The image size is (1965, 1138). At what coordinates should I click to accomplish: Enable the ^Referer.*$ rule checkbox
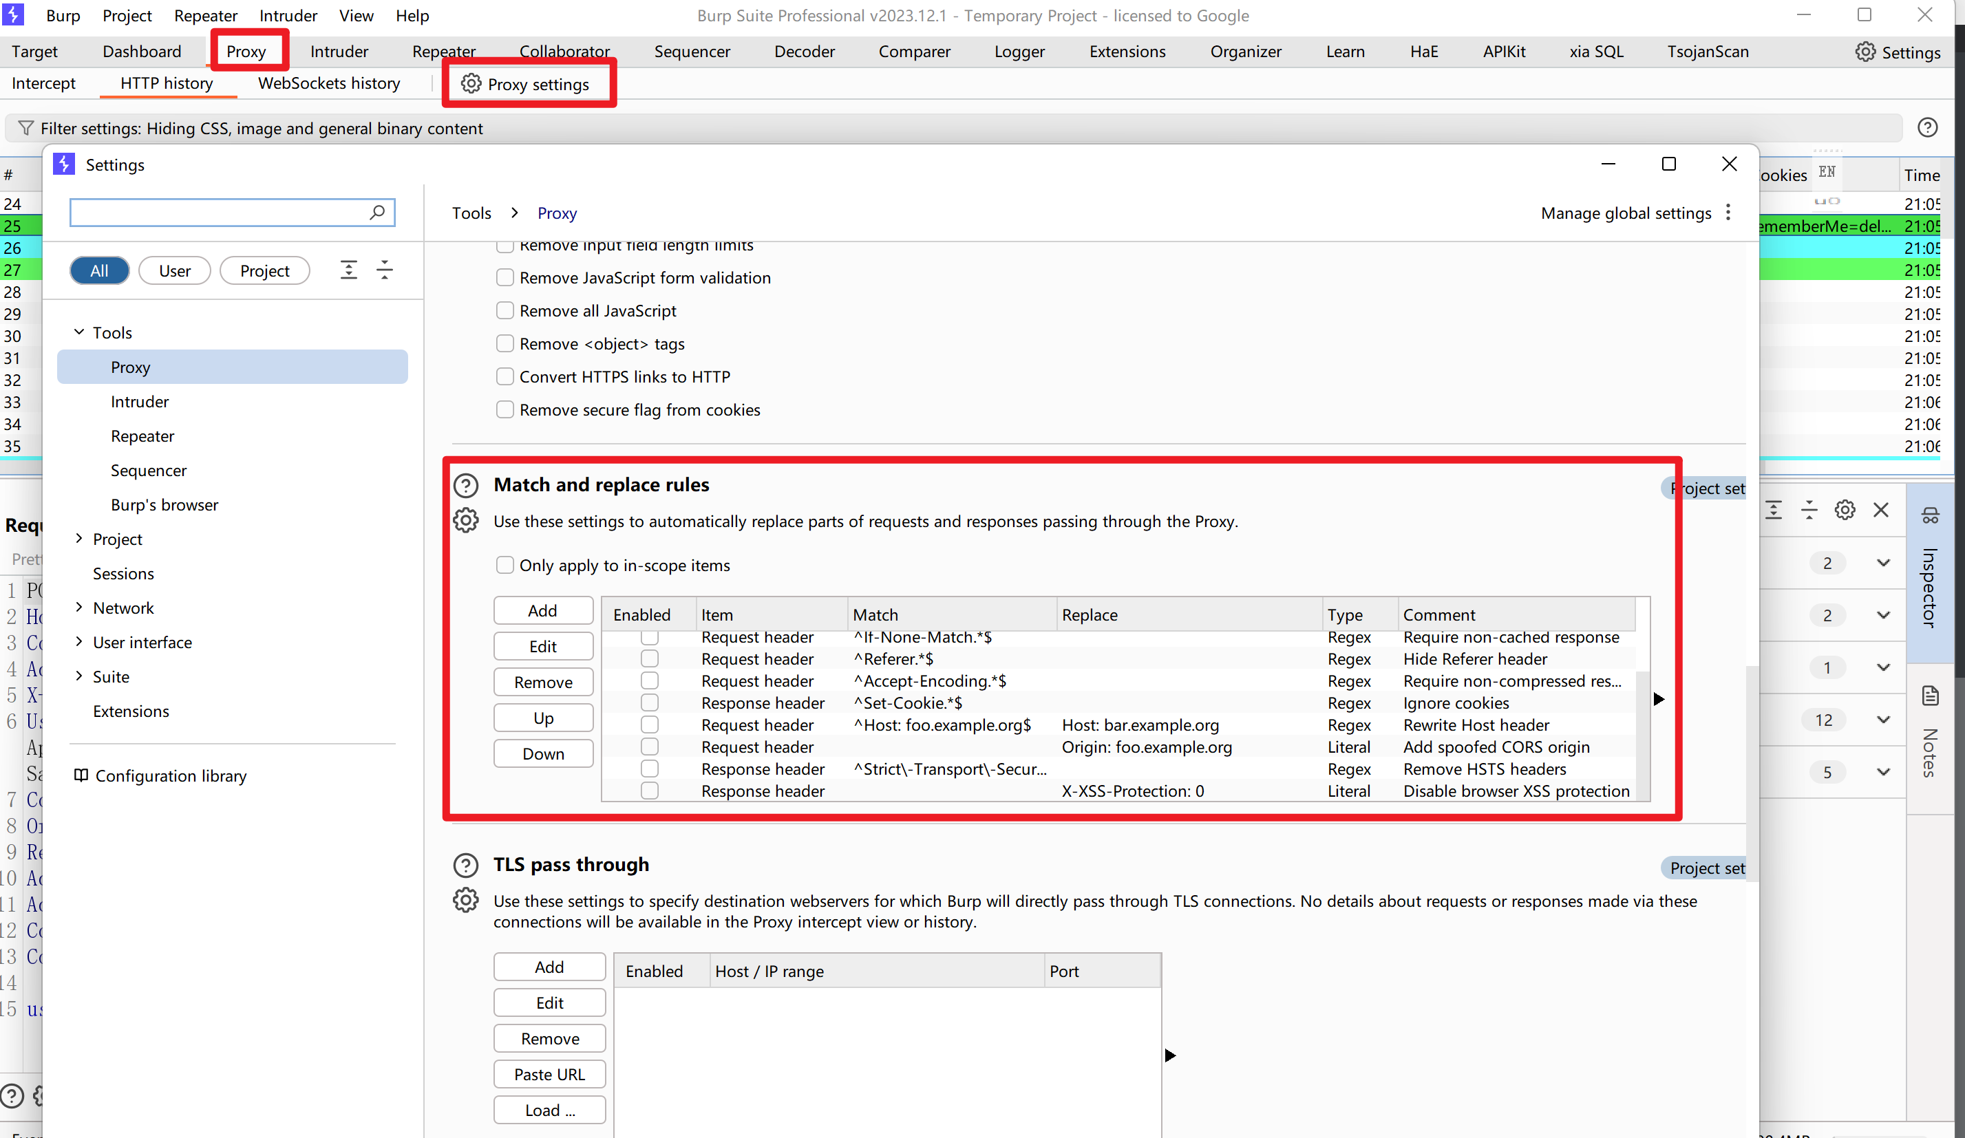pos(650,658)
